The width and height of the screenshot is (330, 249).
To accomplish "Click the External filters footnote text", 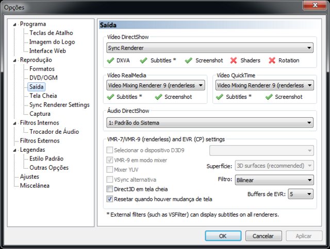I will tap(192, 215).
